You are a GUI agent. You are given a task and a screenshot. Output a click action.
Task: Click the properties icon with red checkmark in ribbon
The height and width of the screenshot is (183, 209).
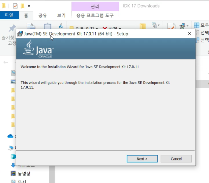171,26
